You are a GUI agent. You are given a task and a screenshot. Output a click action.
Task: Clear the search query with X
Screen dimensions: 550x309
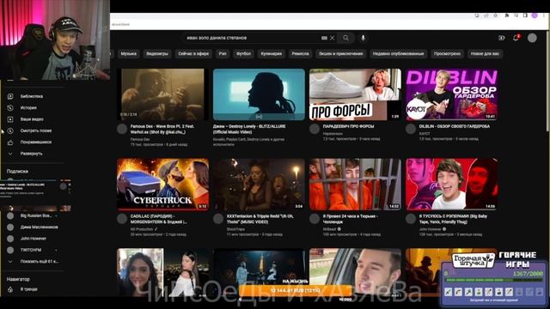click(x=333, y=38)
